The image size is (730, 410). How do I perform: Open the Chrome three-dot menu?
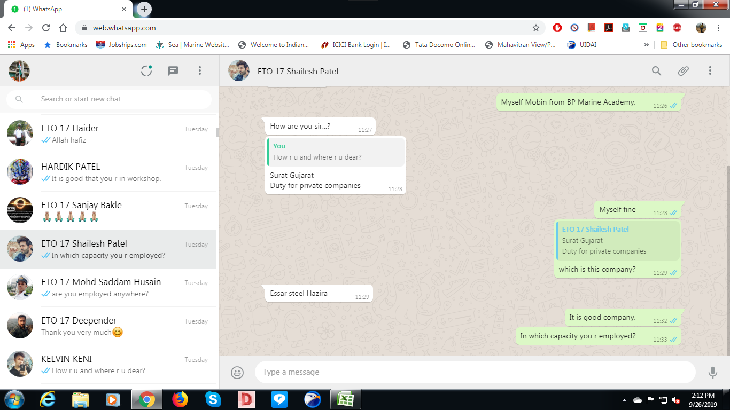pyautogui.click(x=718, y=28)
